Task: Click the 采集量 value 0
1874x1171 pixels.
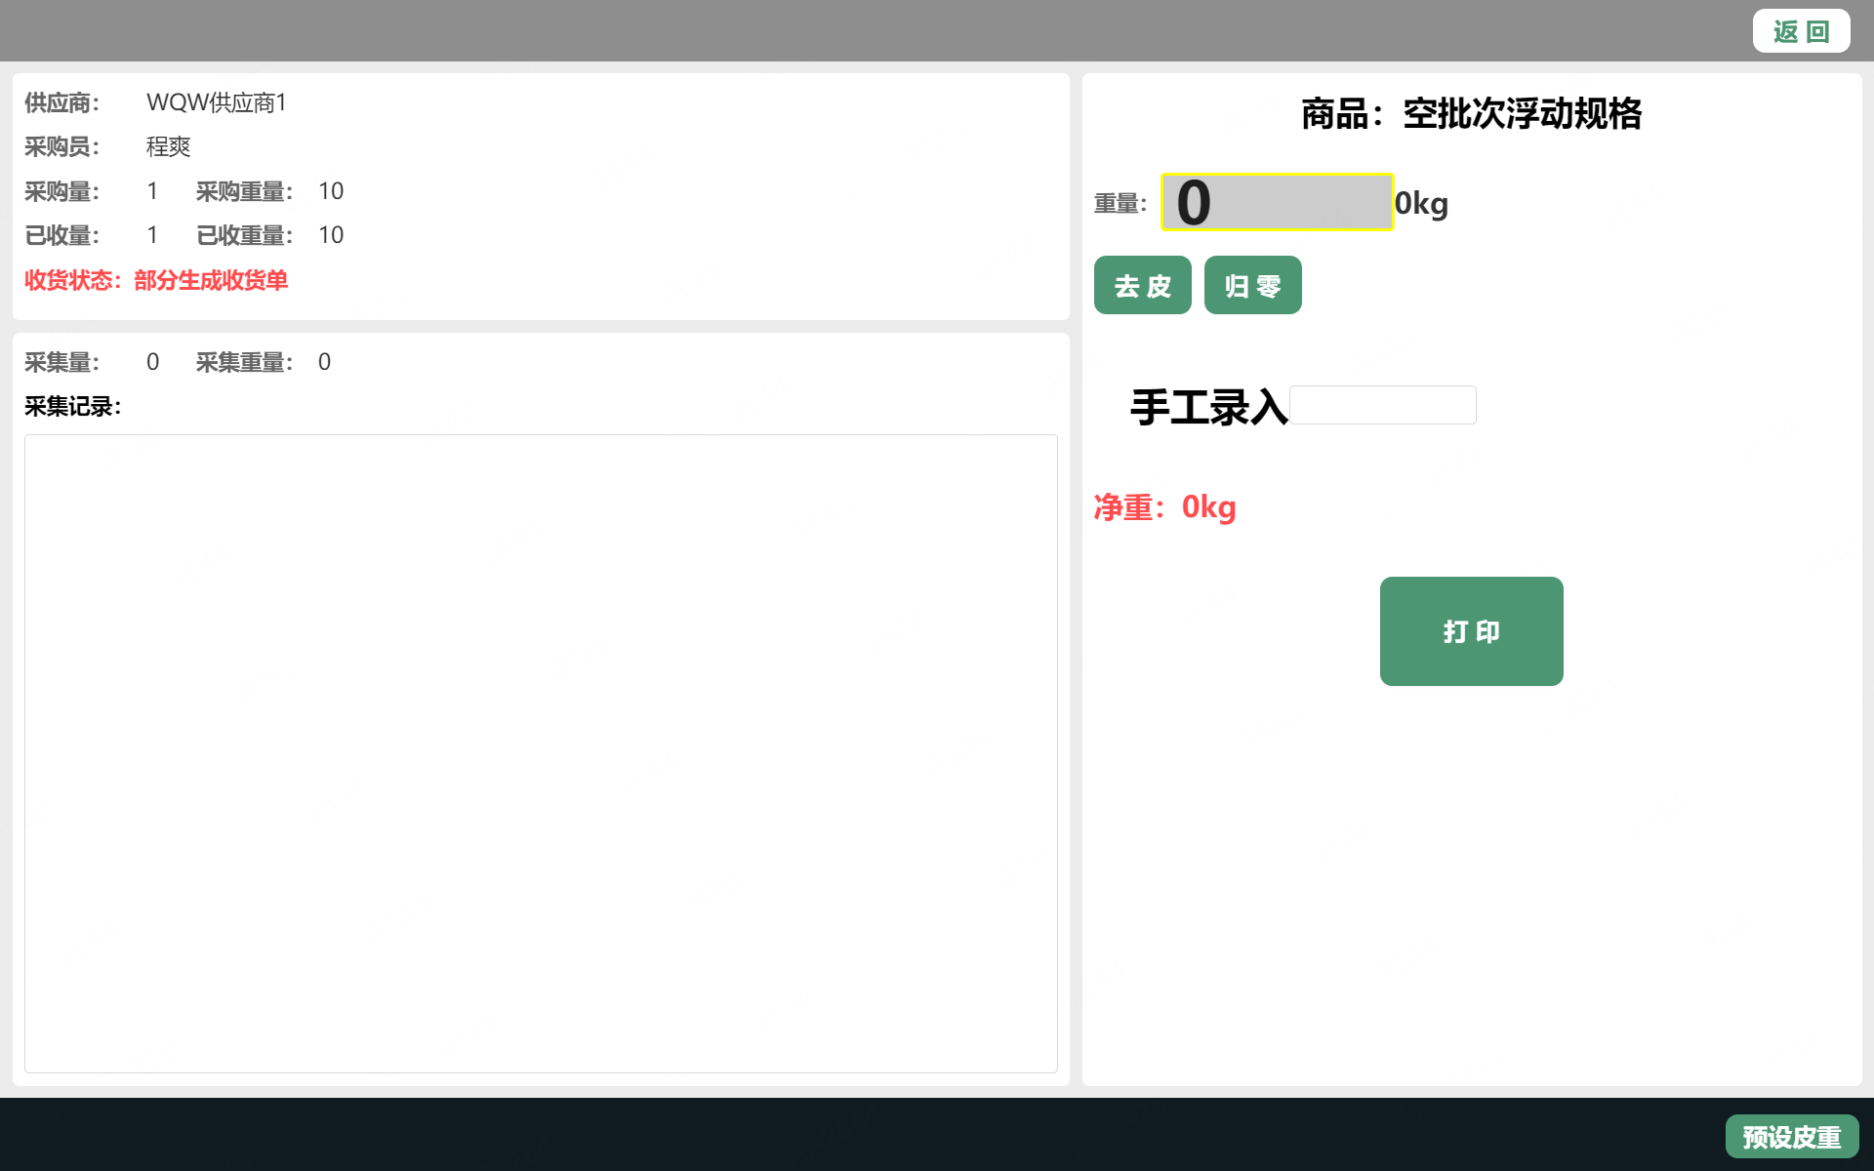Action: click(x=152, y=362)
